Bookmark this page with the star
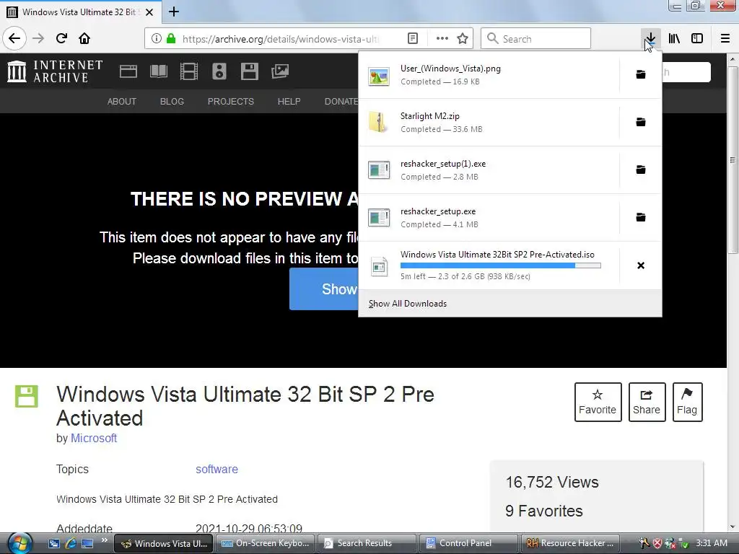This screenshot has width=739, height=554. (x=463, y=39)
